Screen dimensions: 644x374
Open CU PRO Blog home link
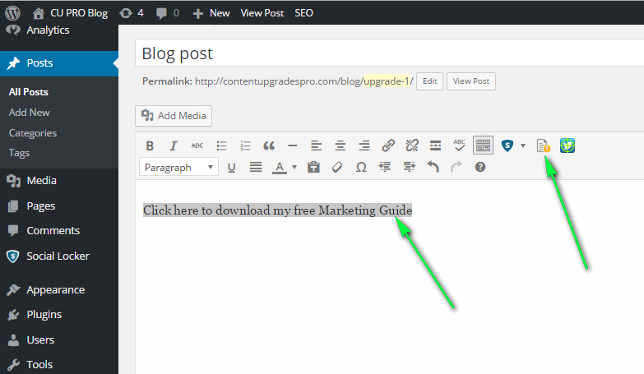[70, 13]
